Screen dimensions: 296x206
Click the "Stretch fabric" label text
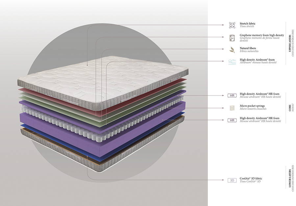pos(248,24)
